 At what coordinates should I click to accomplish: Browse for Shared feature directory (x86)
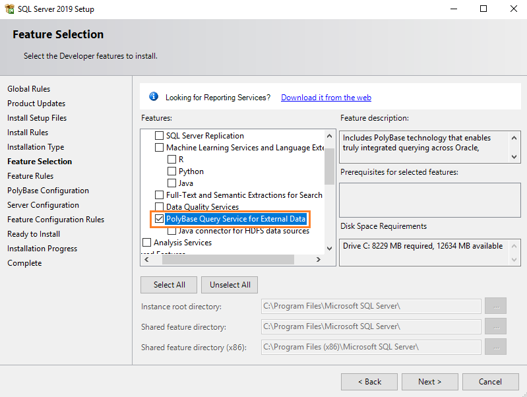[496, 347]
